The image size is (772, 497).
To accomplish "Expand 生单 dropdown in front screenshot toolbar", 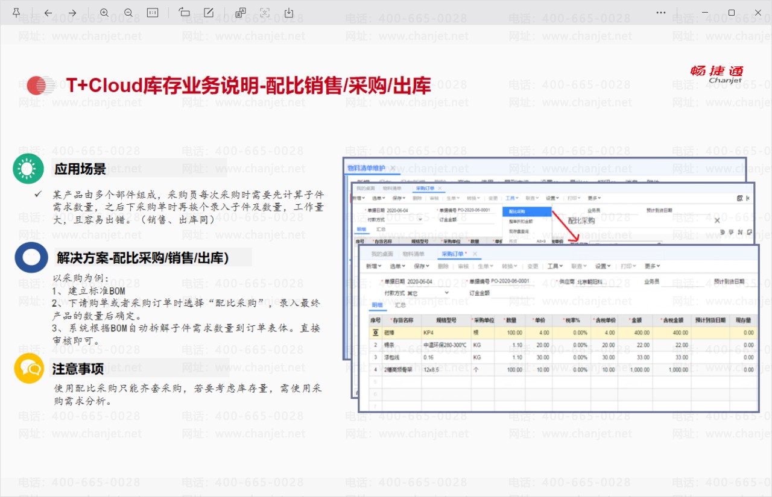I will [x=487, y=266].
